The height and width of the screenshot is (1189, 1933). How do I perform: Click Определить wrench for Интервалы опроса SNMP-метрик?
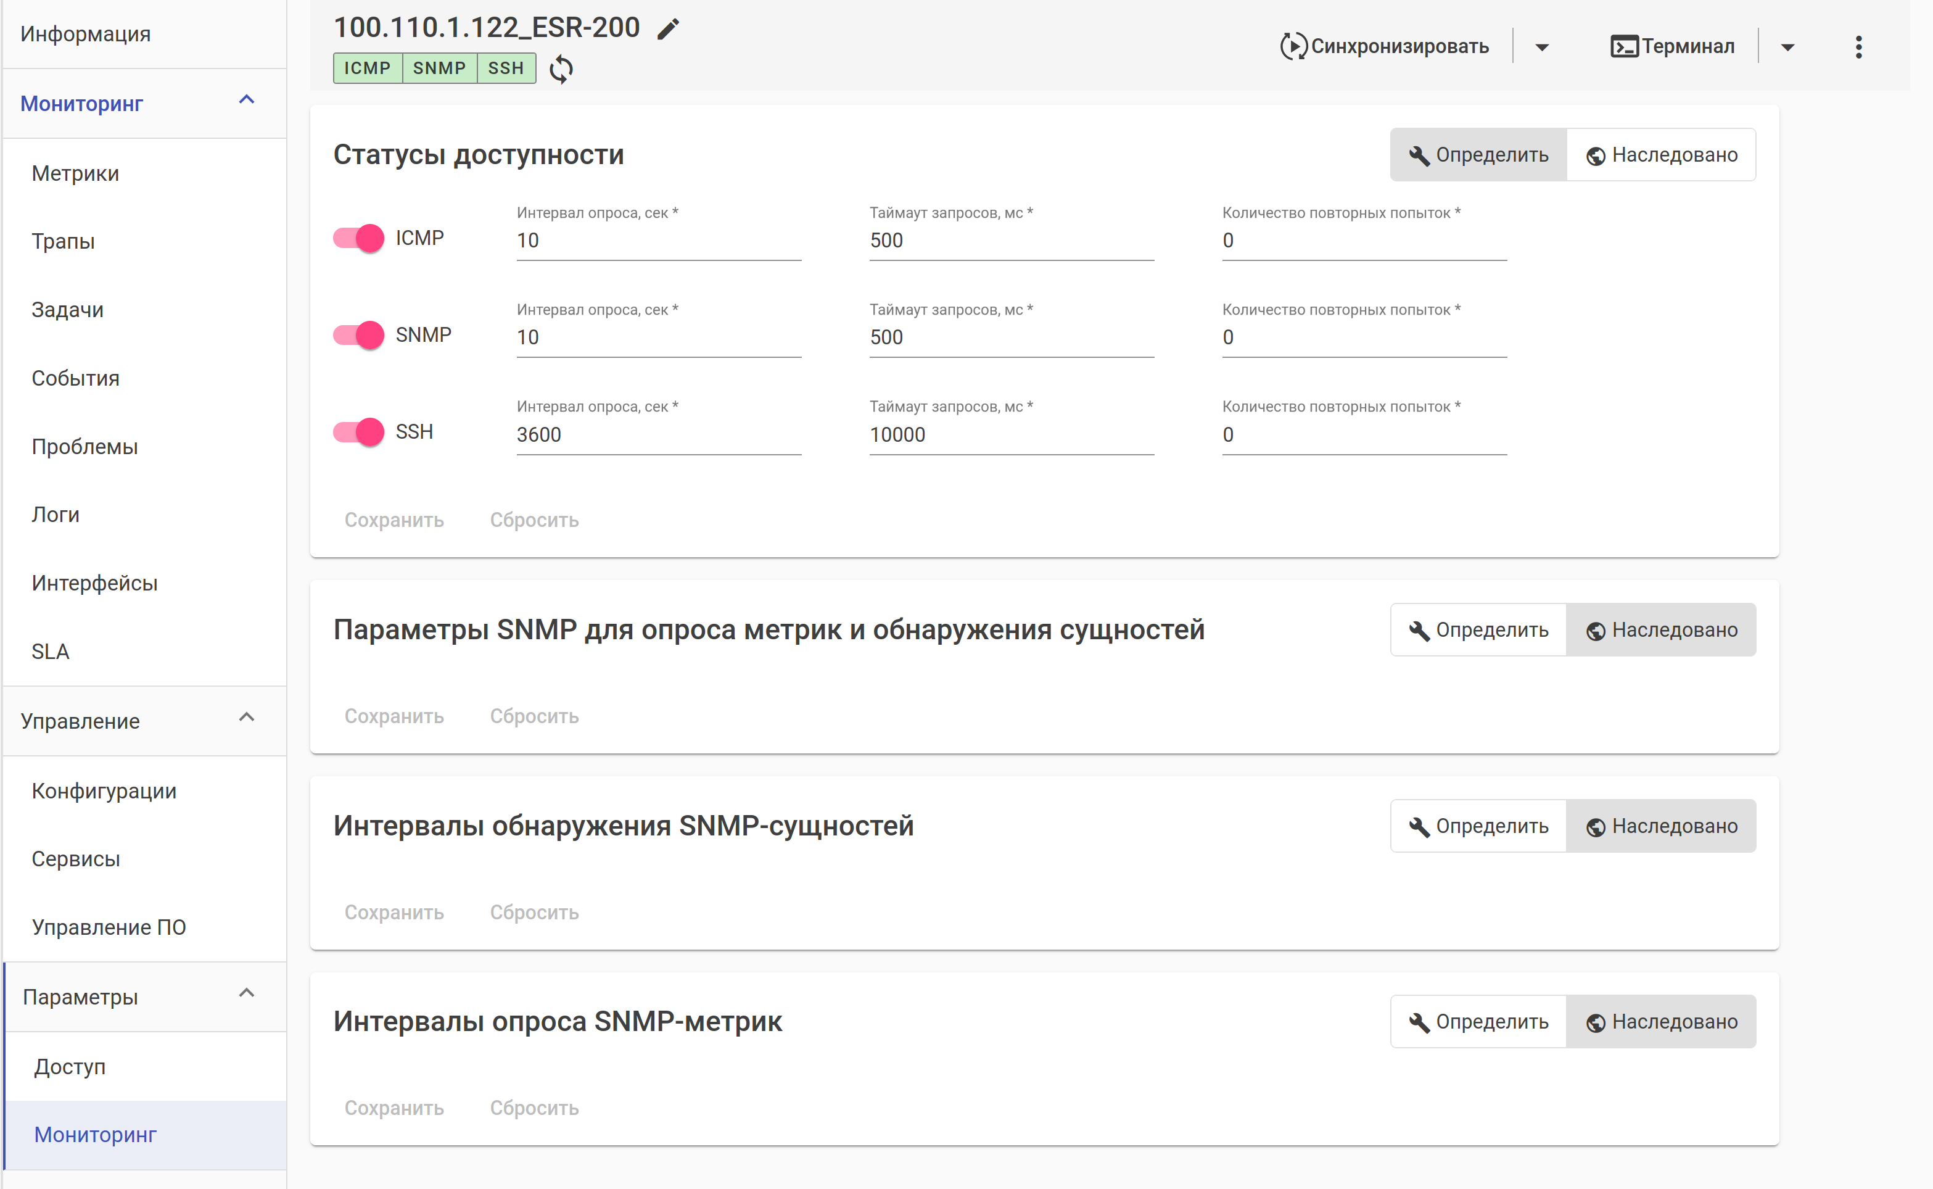(x=1478, y=1022)
